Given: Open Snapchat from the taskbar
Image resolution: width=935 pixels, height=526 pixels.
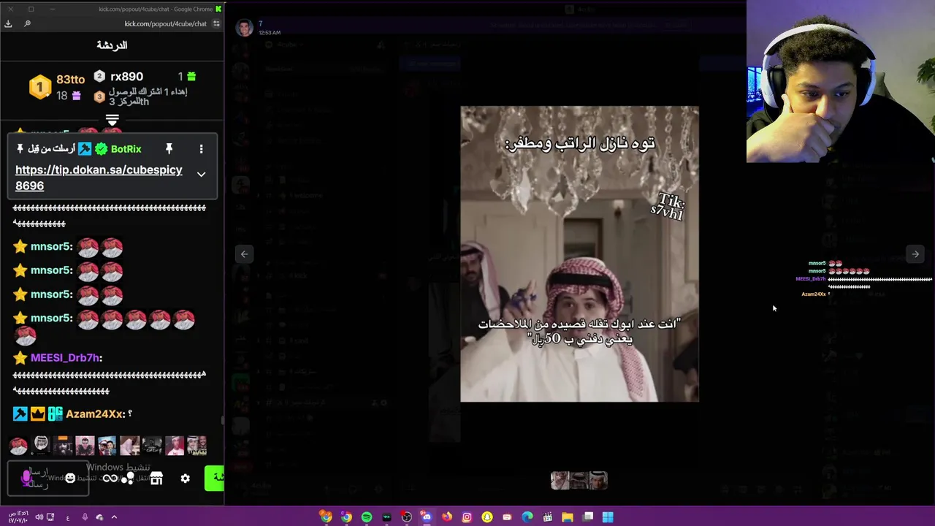Looking at the screenshot, I should click(487, 517).
